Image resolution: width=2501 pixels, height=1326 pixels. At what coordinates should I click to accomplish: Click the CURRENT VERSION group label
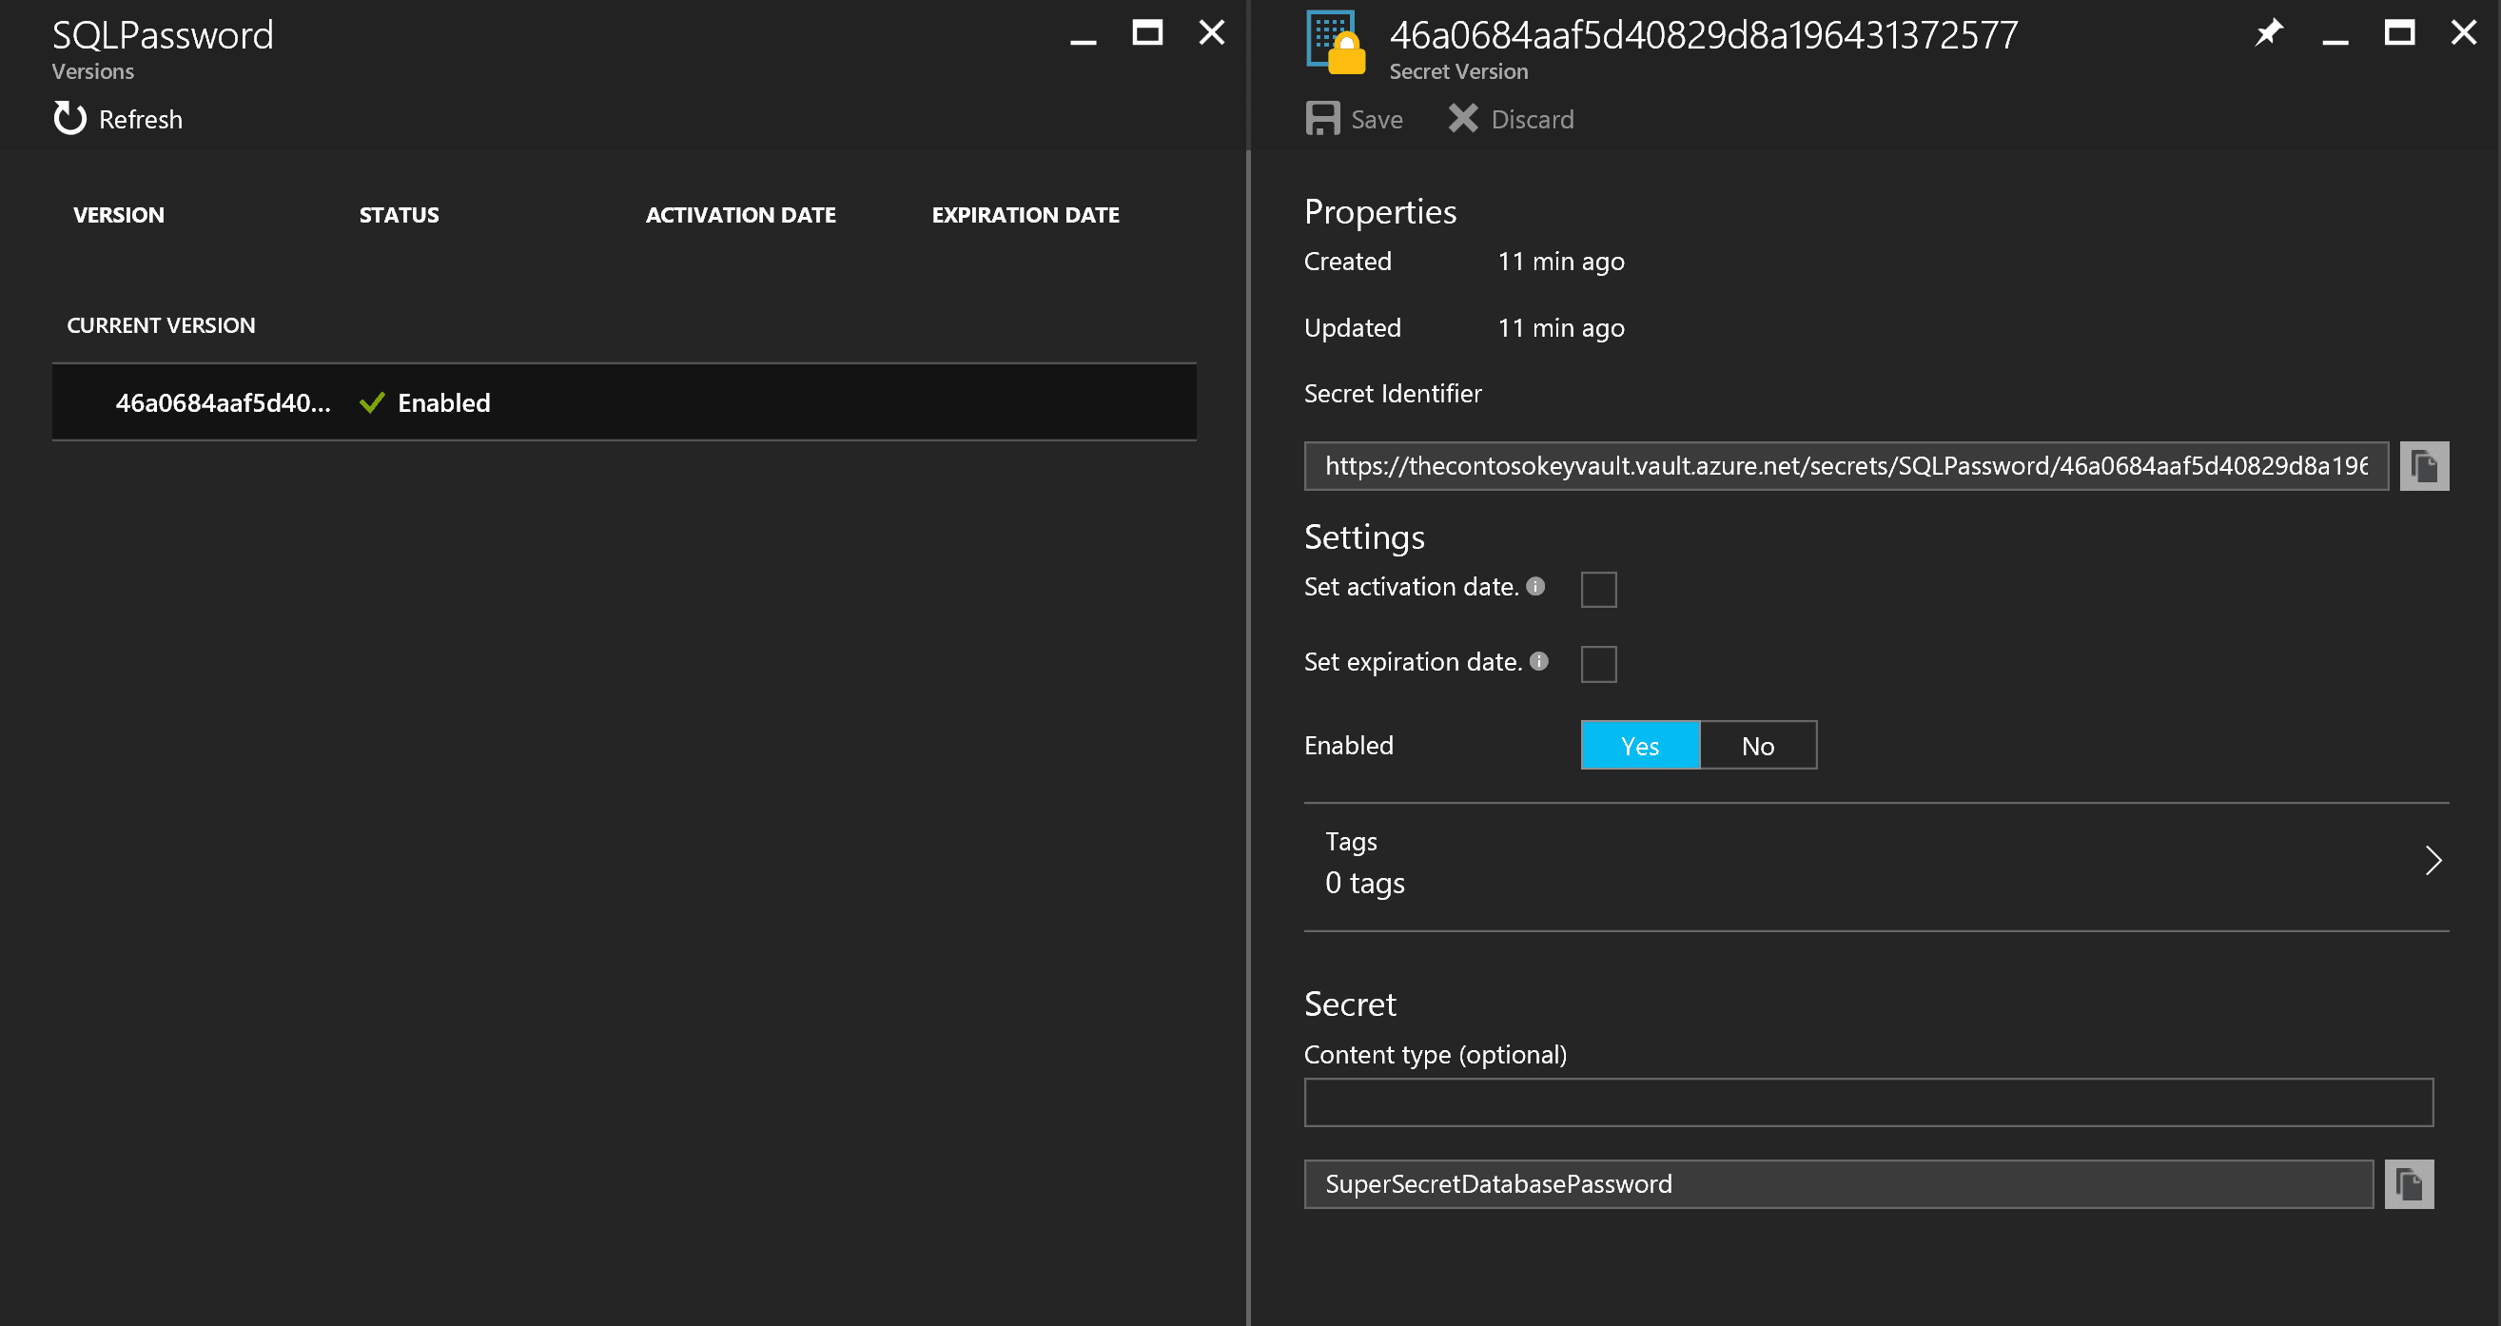(161, 325)
